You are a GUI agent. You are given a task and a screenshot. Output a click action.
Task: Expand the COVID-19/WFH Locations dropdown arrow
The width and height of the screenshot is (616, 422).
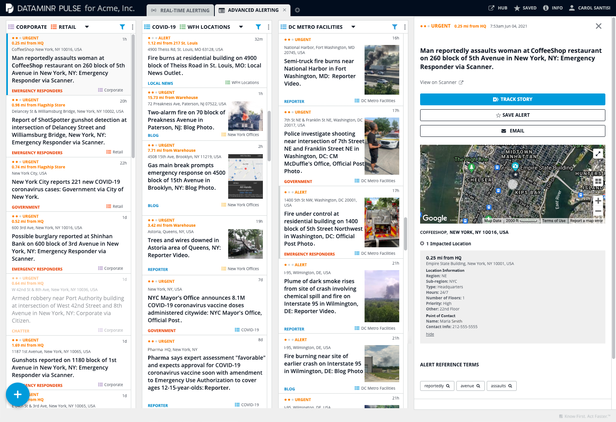(x=241, y=27)
